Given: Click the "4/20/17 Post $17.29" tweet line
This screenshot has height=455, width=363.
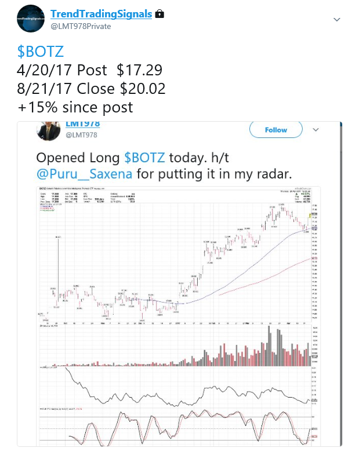Looking at the screenshot, I should pos(89,70).
